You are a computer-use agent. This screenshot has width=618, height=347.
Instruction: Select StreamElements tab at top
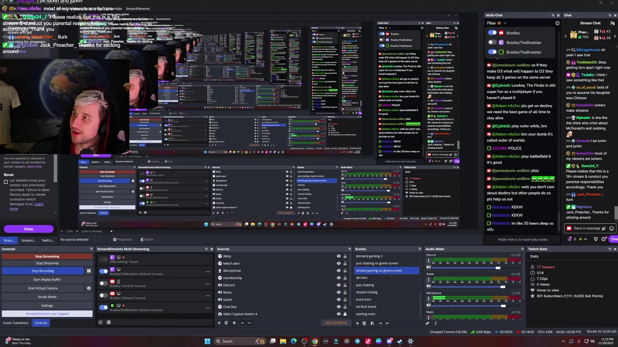[138, 9]
